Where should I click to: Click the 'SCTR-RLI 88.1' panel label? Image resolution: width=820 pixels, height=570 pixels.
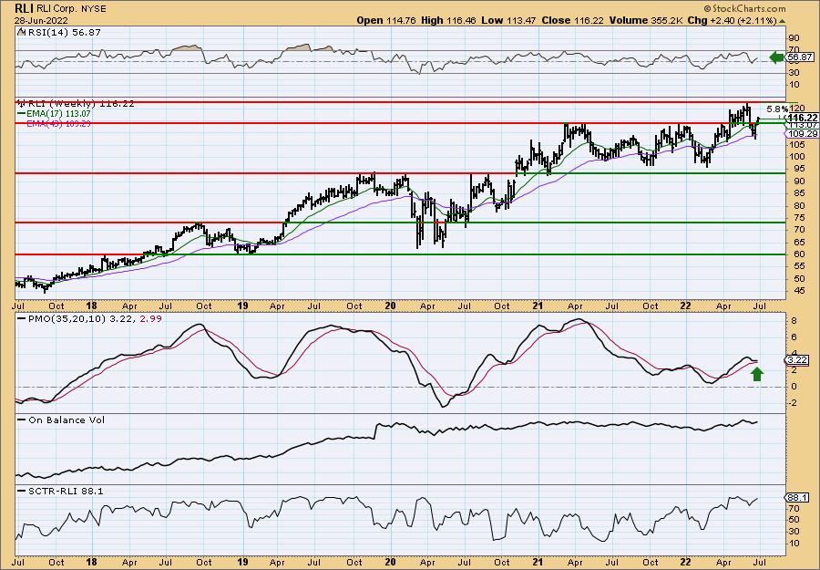(60, 491)
